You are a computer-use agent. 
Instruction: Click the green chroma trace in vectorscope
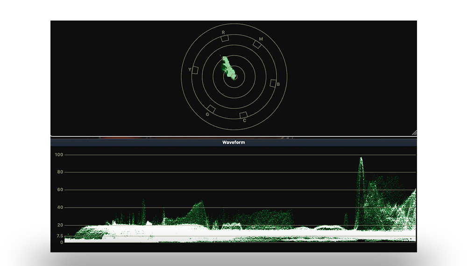point(228,68)
